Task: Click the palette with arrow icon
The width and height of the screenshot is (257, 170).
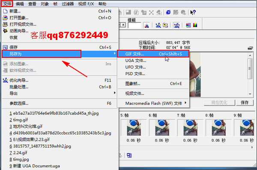Action: tap(188, 25)
